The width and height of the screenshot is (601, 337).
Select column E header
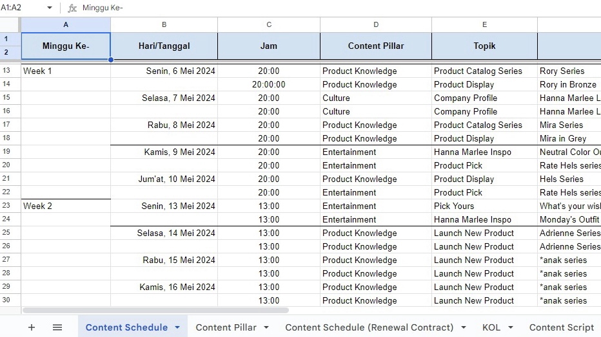click(484, 25)
